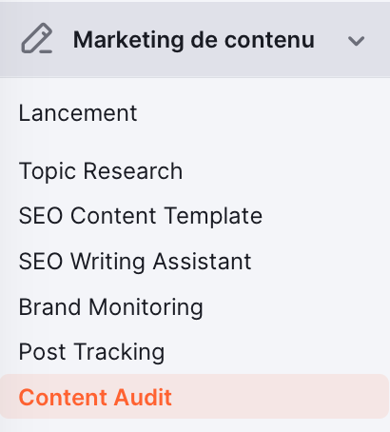
Task: Select Post Tracking in sidebar
Action: tap(91, 352)
